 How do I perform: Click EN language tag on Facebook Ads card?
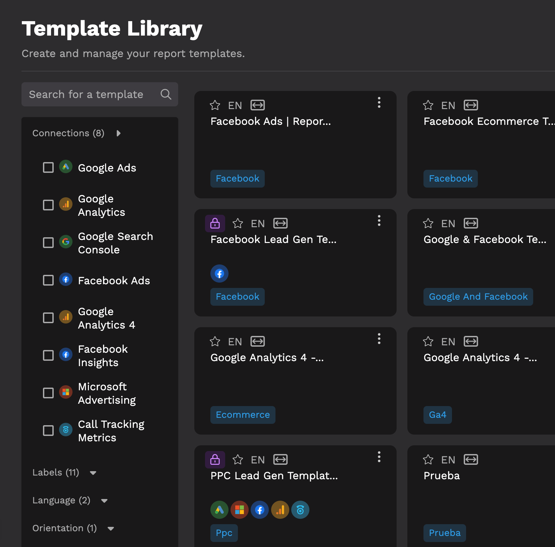(x=235, y=105)
